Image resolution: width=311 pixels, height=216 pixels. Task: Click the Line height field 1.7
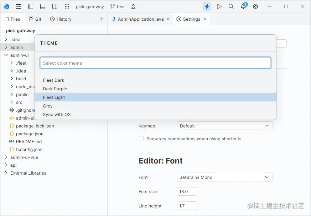pos(187,206)
